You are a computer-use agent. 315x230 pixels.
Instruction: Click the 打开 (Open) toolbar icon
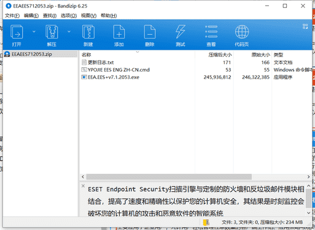(x=17, y=32)
